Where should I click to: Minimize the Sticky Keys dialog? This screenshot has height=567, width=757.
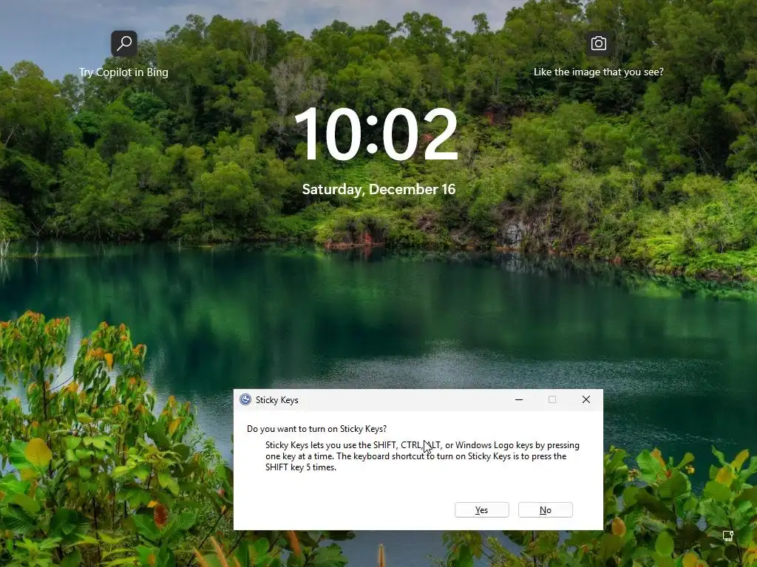(519, 399)
